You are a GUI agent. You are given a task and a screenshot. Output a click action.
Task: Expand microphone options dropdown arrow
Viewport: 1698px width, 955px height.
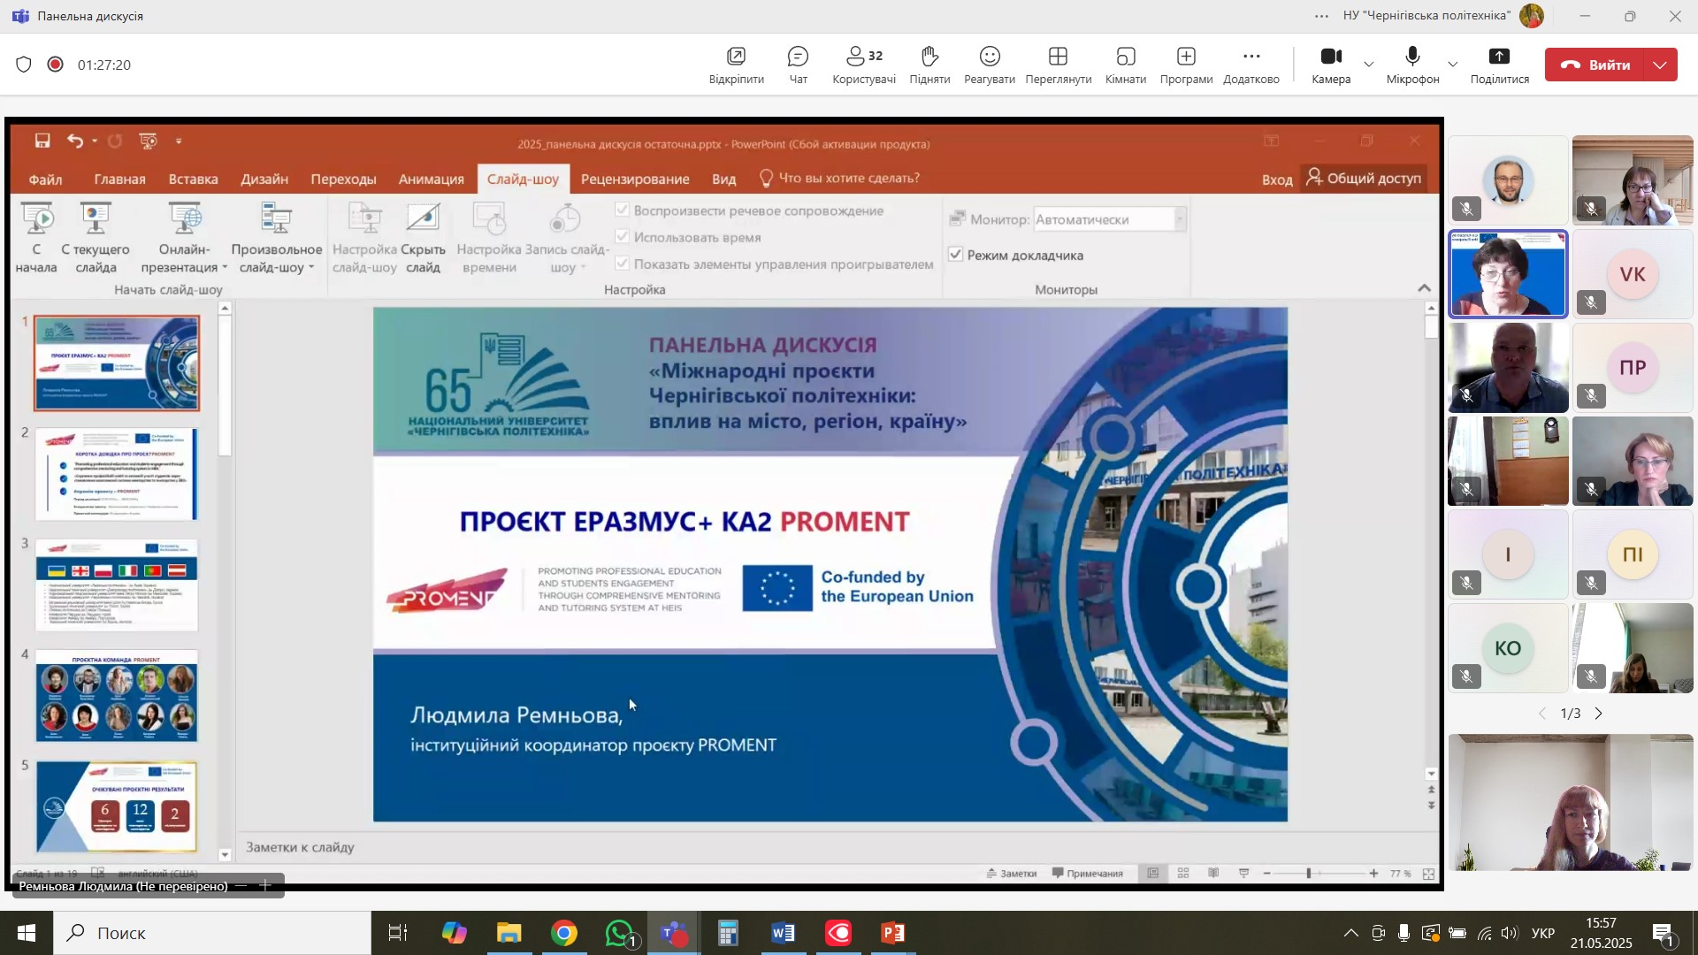1452,65
